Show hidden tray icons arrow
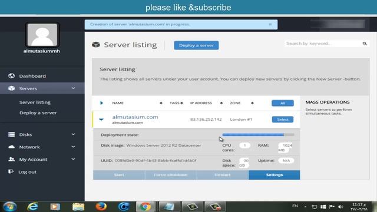Image resolution: width=377 pixels, height=212 pixels. pos(305,207)
